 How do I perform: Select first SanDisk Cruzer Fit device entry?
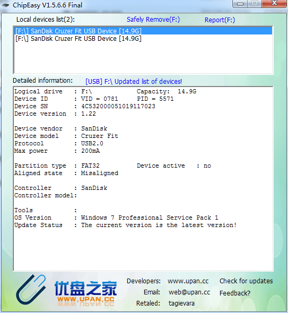[143, 31]
